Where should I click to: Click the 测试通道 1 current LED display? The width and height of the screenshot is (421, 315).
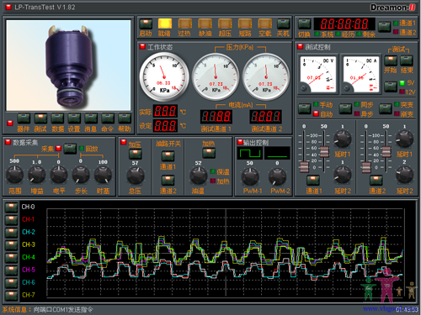point(216,117)
